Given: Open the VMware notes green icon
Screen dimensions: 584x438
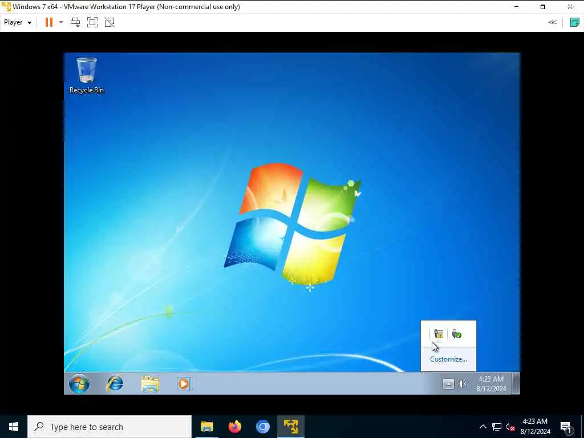Looking at the screenshot, I should click(575, 22).
